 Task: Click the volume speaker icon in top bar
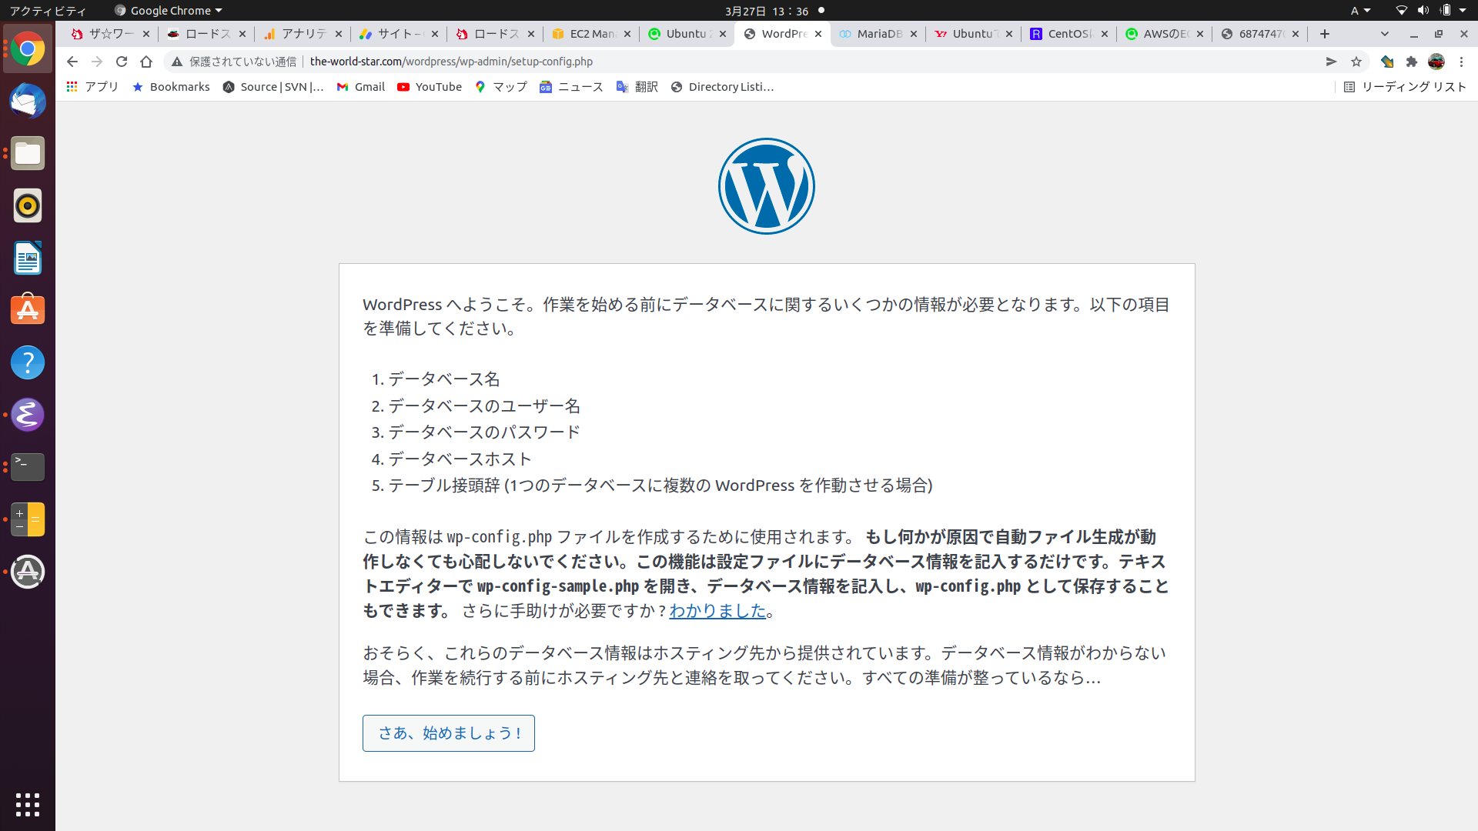pyautogui.click(x=1423, y=11)
